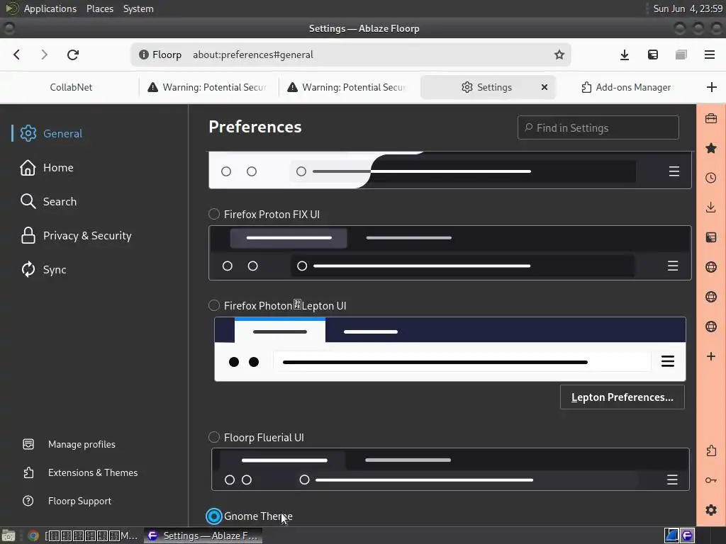
Task: Click the Settings Ablaze Floorp taskbar entry
Action: point(203,535)
